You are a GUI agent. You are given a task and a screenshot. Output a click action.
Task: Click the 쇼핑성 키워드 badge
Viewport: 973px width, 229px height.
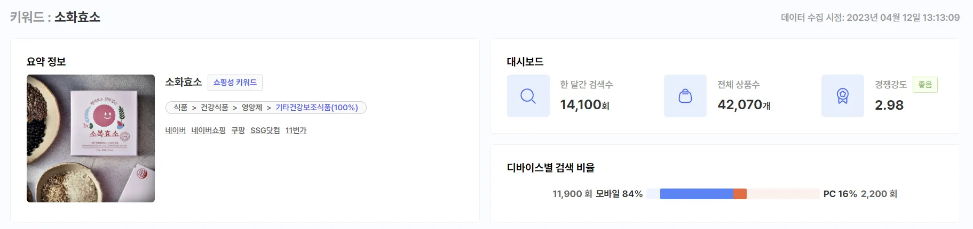pos(235,83)
